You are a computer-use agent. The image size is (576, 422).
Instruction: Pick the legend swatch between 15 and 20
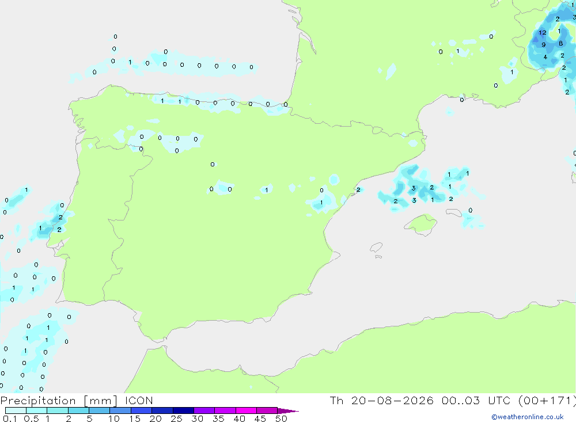point(141,410)
